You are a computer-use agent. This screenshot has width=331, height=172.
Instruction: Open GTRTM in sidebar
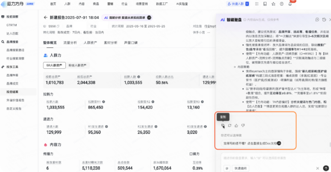[11, 25]
